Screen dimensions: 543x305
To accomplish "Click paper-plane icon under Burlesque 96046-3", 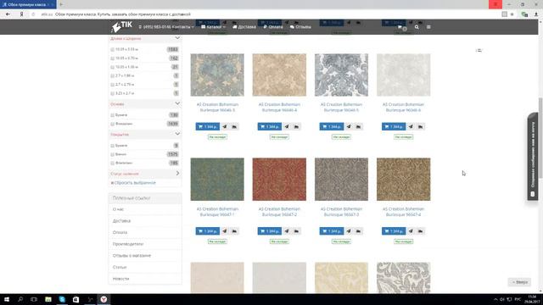I will click(224, 126).
